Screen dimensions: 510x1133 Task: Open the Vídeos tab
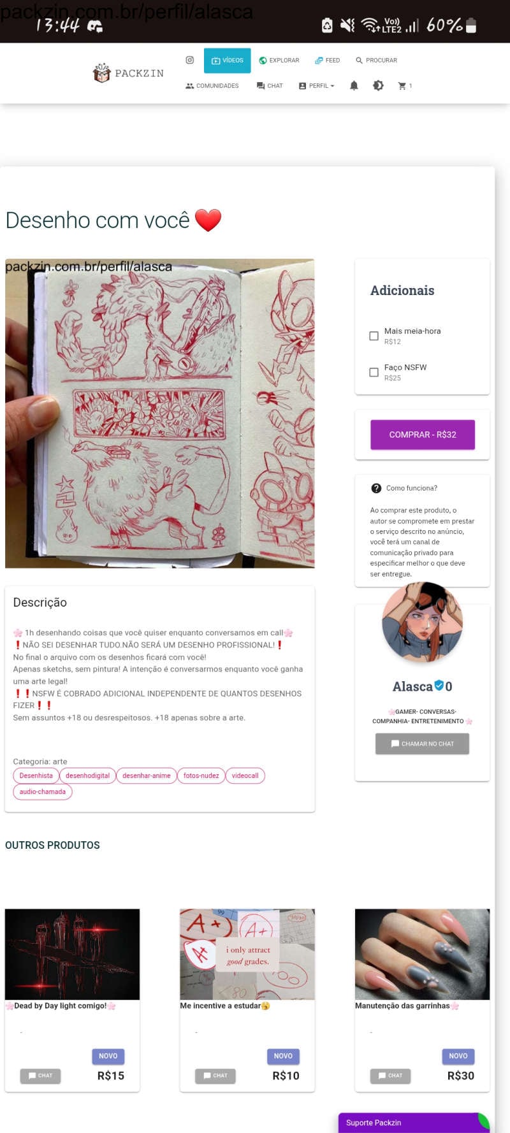(227, 61)
